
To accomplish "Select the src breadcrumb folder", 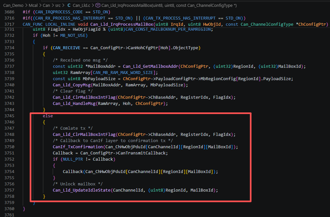I will pos(58,6).
